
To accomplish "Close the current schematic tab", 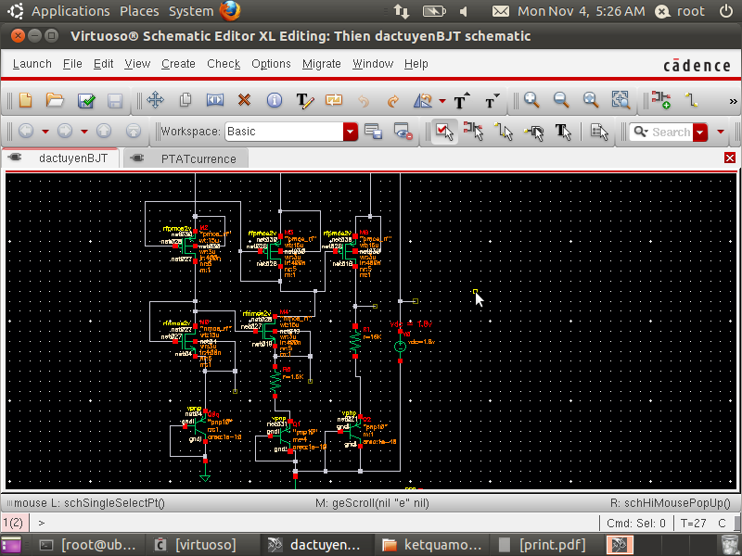I will coord(730,158).
